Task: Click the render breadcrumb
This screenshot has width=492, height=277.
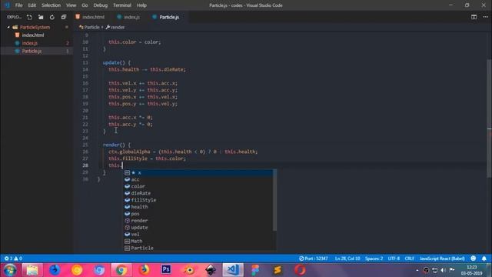Action: [115, 28]
